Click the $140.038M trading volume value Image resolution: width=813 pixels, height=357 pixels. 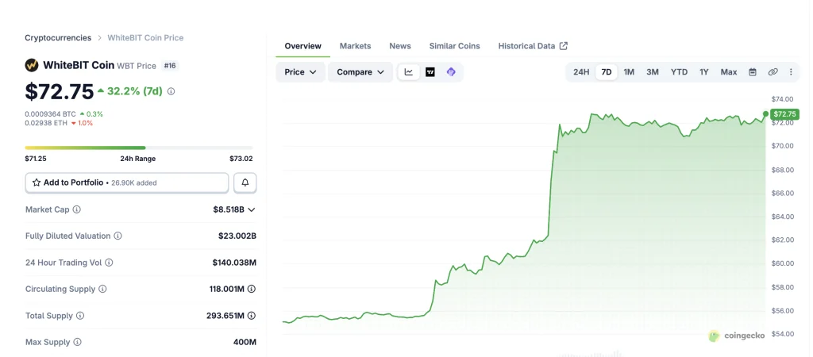point(234,263)
